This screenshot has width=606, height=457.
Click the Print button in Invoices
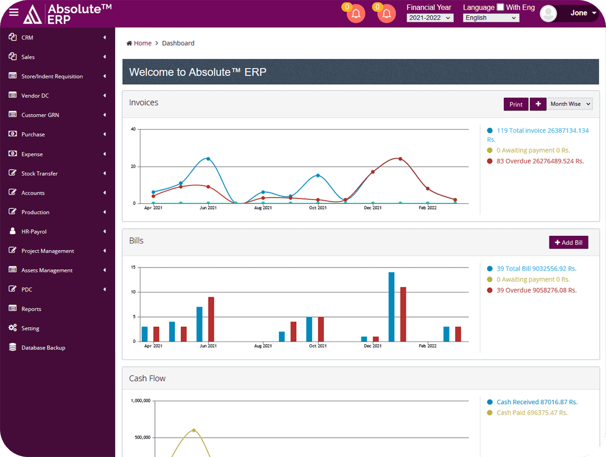516,104
